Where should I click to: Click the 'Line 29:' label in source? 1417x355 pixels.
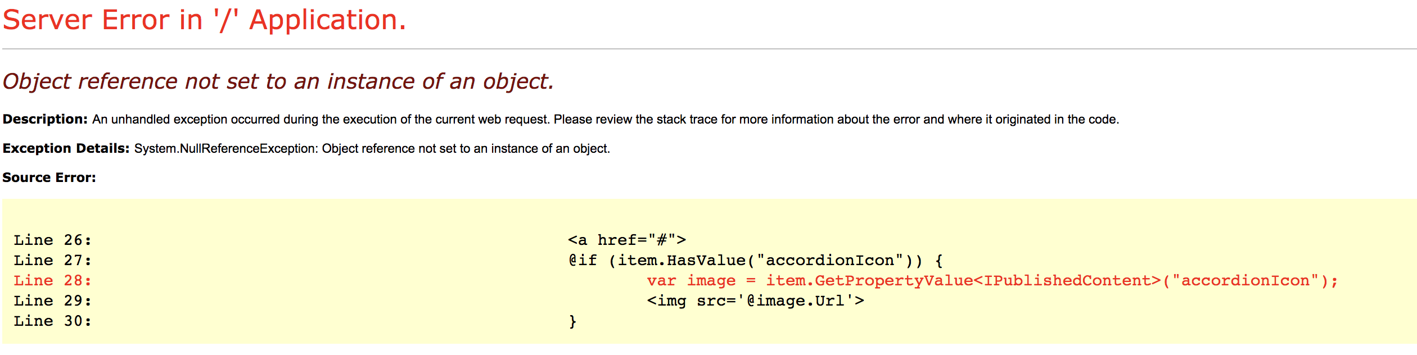[x=52, y=301]
